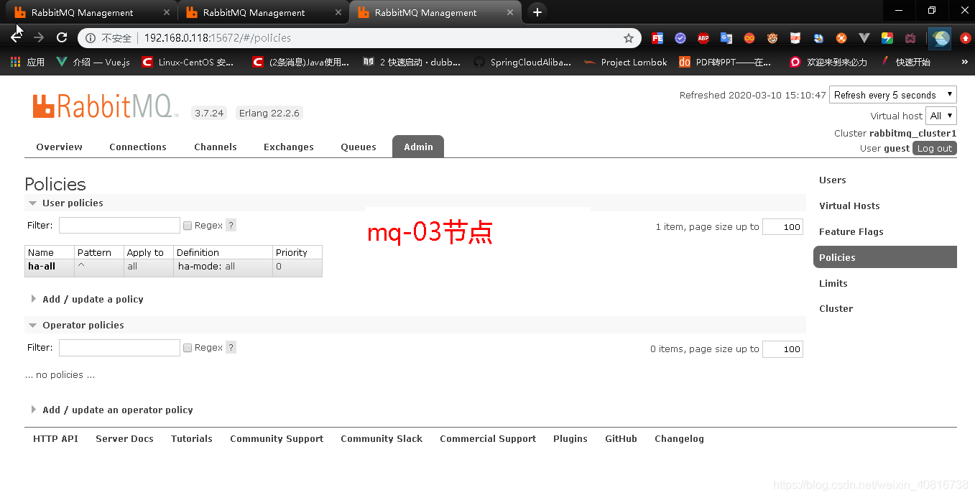
Task: Open the orange infinity extension icon
Action: click(x=749, y=38)
